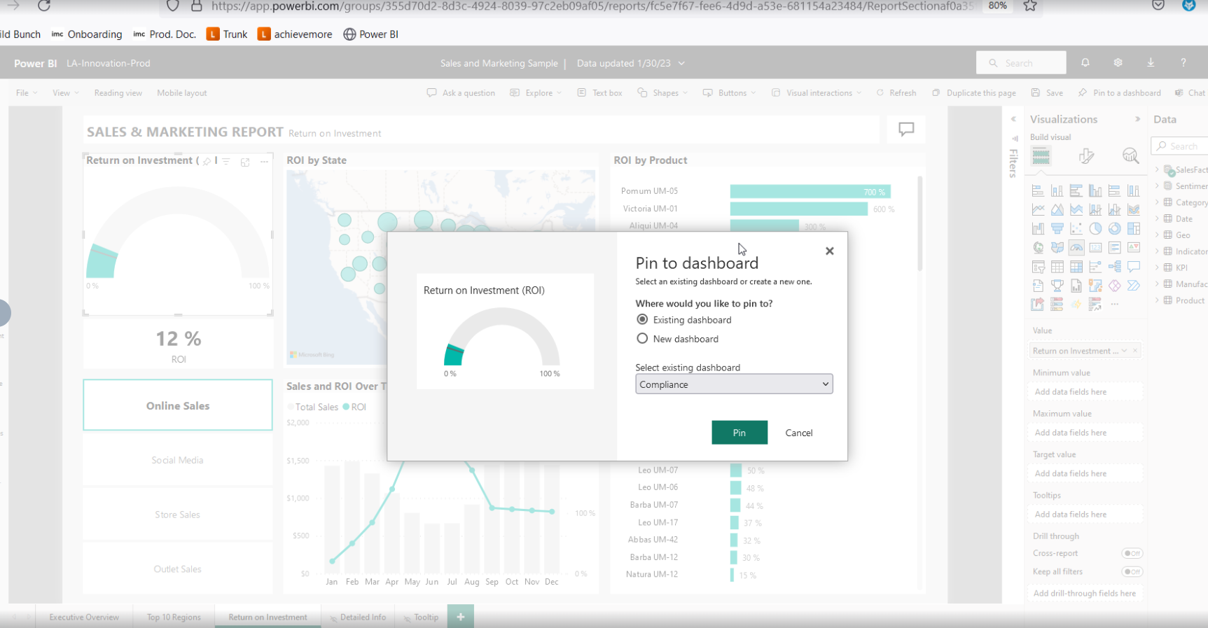Select the New dashboard radio button
1208x628 pixels.
(642, 339)
